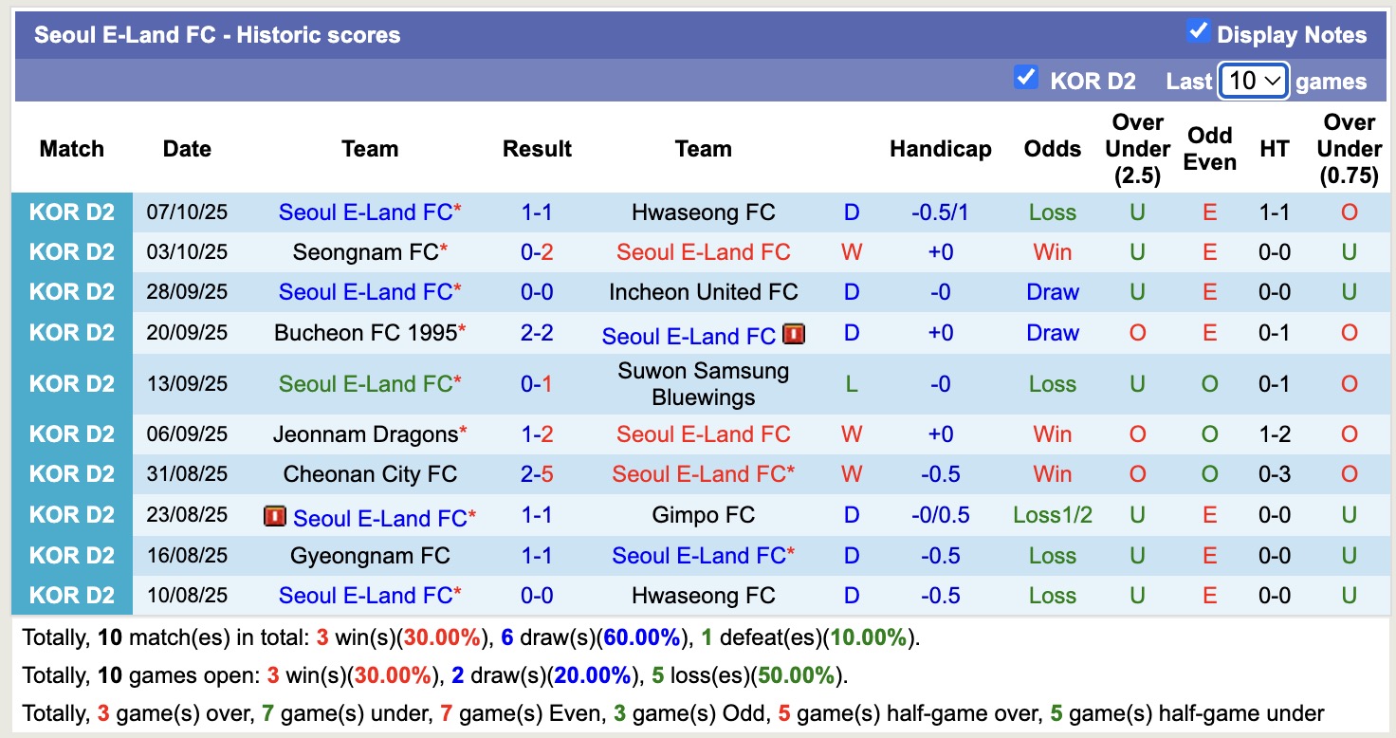Click Bucheon FC 1995 team link
This screenshot has height=738, width=1396.
365,333
